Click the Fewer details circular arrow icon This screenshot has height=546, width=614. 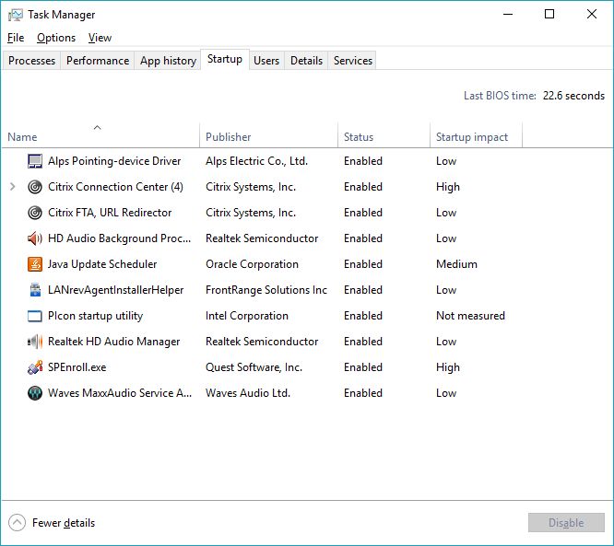[17, 523]
